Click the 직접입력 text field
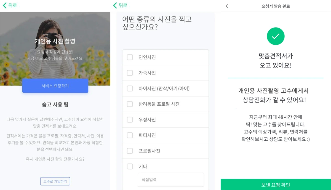This screenshot has width=331, height=190. 171,180
